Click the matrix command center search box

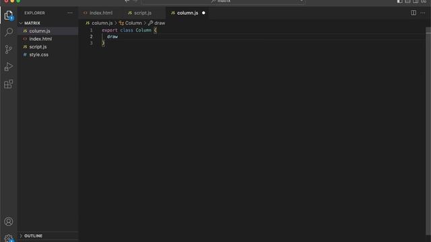coord(224,1)
